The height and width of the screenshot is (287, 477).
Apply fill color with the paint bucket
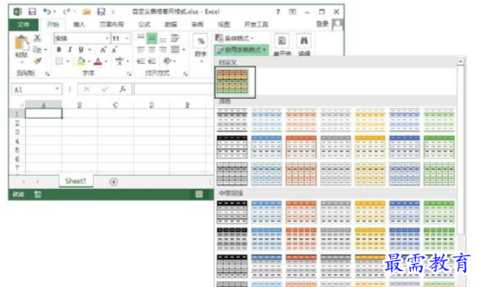point(81,61)
